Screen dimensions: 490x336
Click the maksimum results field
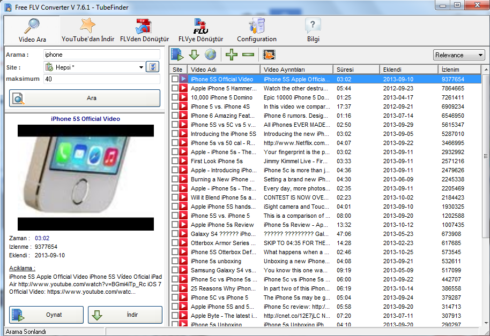101,79
